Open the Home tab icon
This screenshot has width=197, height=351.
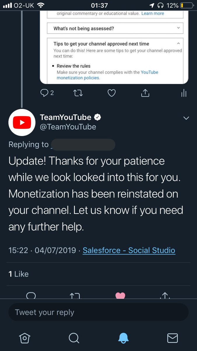[x=25, y=338]
